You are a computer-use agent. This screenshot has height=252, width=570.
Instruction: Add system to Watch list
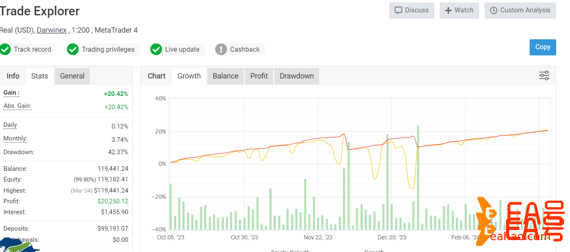click(459, 10)
